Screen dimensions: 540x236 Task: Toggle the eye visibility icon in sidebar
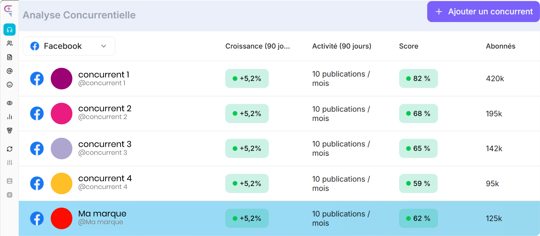pyautogui.click(x=9, y=103)
